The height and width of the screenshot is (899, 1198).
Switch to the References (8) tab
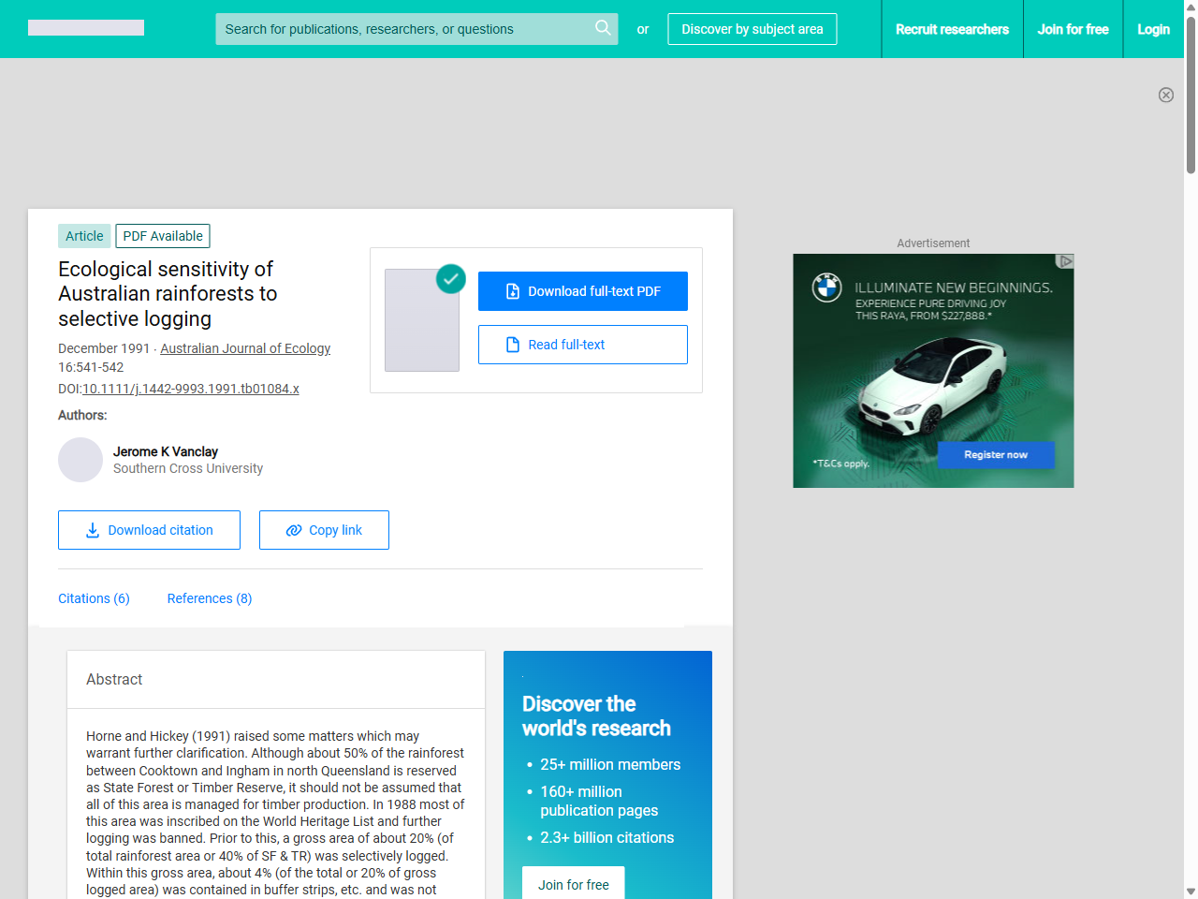pos(209,598)
